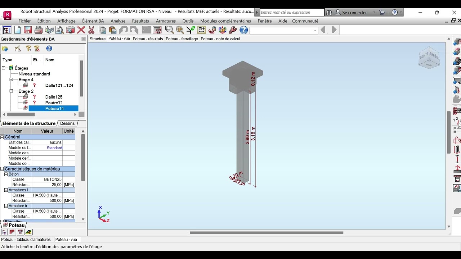Switch to the Poteau - ferraillage tab
Screen dimensions: 461x259
coord(182,39)
